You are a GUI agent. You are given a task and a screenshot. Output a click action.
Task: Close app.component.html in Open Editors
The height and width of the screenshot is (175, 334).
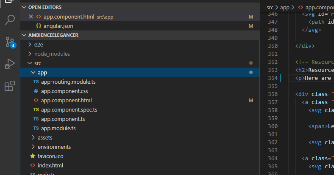pos(30,17)
